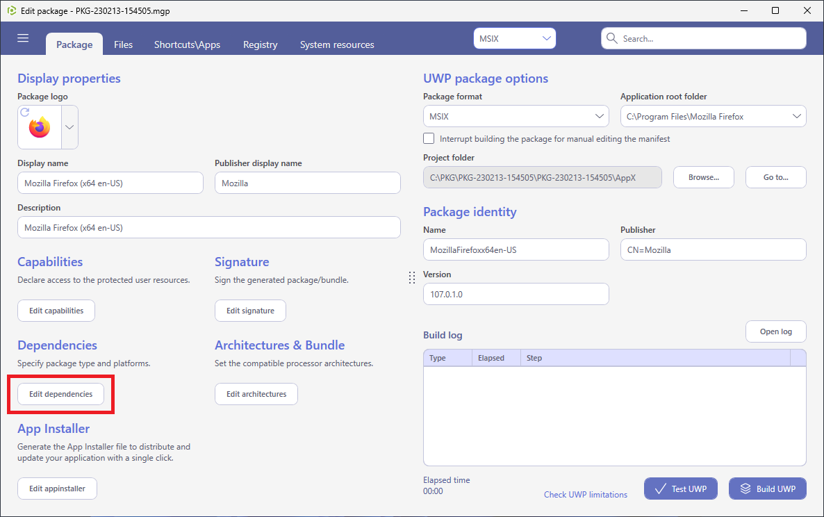Click the Go to... button
This screenshot has width=824, height=517.
coord(775,178)
